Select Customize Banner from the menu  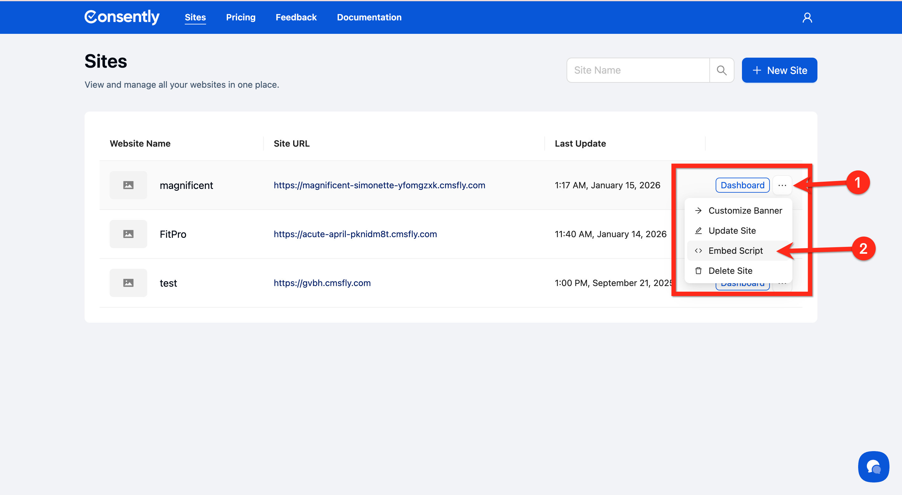coord(745,211)
